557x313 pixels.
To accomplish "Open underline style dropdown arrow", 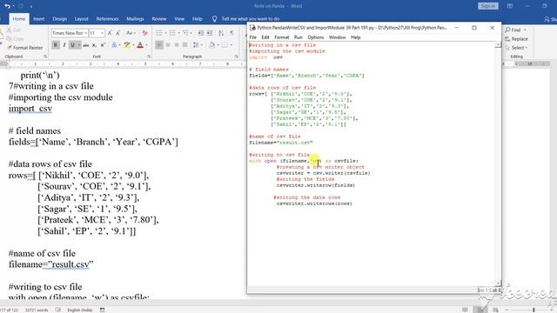I will coord(78,45).
